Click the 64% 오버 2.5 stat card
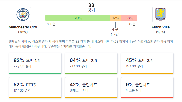The width and height of the screenshot is (182, 102). [91, 64]
